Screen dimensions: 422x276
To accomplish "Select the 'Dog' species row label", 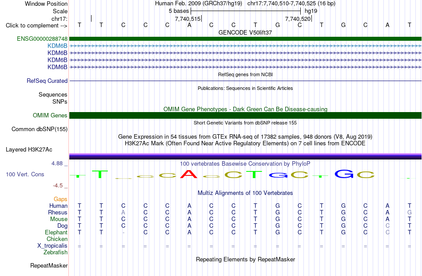I will (62, 225).
